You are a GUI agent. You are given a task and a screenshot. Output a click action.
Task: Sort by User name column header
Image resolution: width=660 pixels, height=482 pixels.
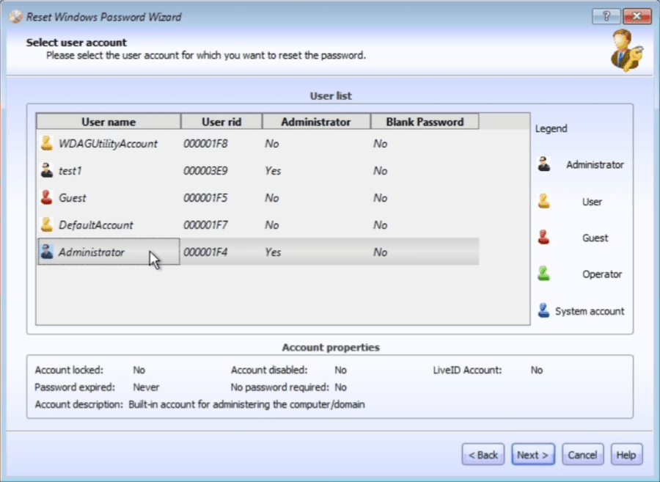click(109, 122)
